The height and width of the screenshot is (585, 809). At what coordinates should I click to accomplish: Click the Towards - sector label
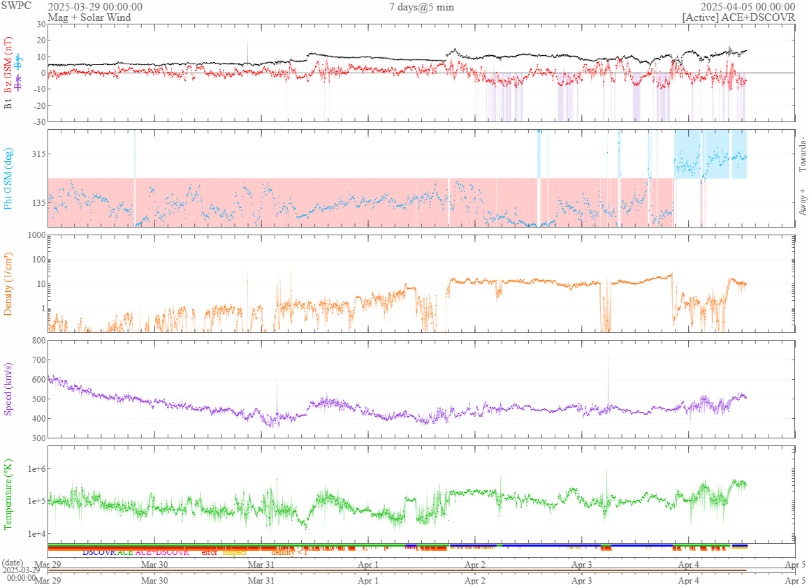tap(802, 154)
